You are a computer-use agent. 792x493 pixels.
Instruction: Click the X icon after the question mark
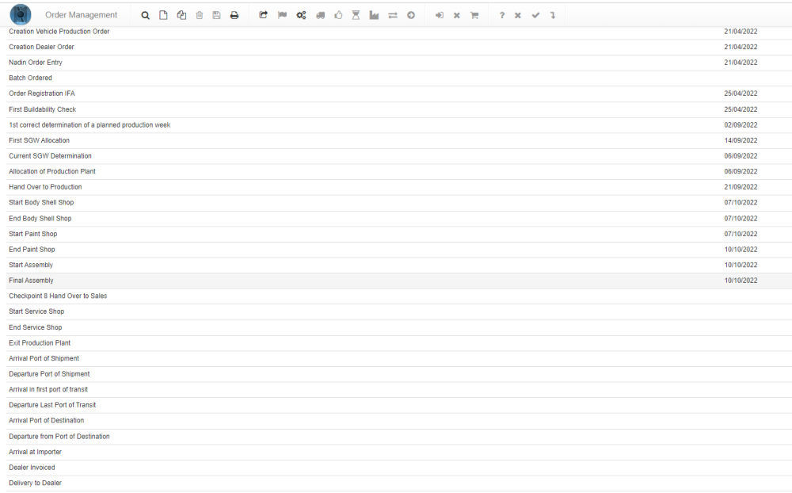518,15
